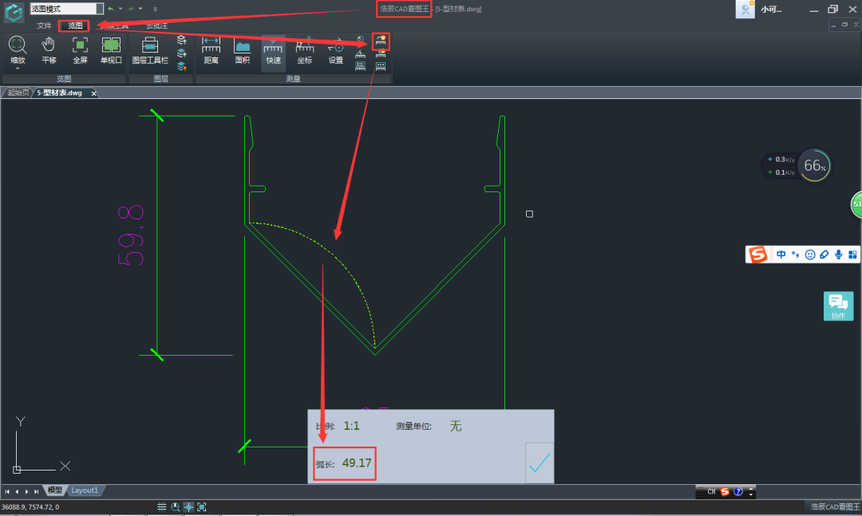
Task: Click the 小可 username label
Action: click(x=771, y=9)
